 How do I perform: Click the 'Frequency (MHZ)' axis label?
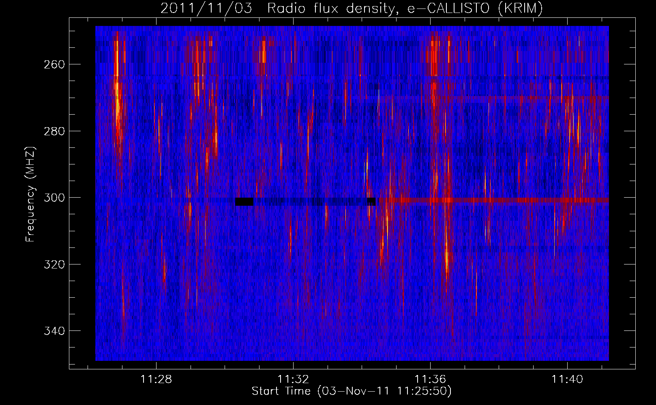click(x=30, y=194)
